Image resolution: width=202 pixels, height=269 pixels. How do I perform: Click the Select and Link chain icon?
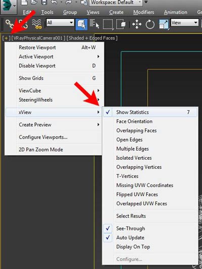click(x=10, y=24)
